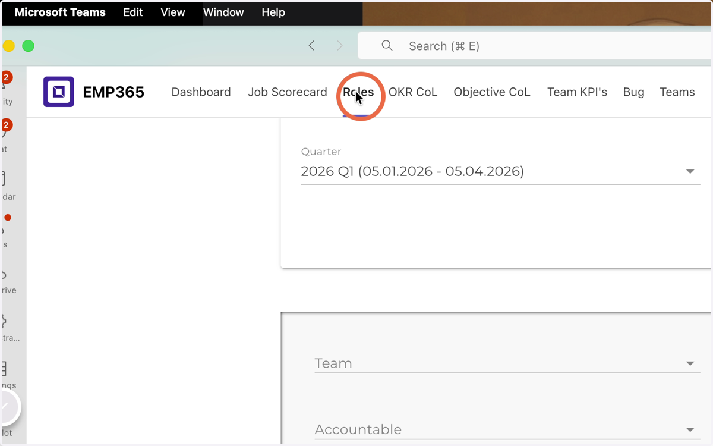The height and width of the screenshot is (446, 713).
Task: Switch to the Bug tab
Action: point(633,92)
